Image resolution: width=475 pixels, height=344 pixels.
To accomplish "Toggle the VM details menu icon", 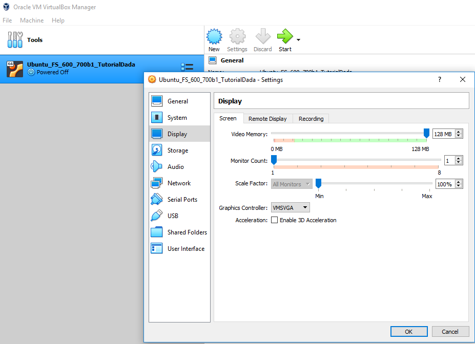I will pos(187,68).
